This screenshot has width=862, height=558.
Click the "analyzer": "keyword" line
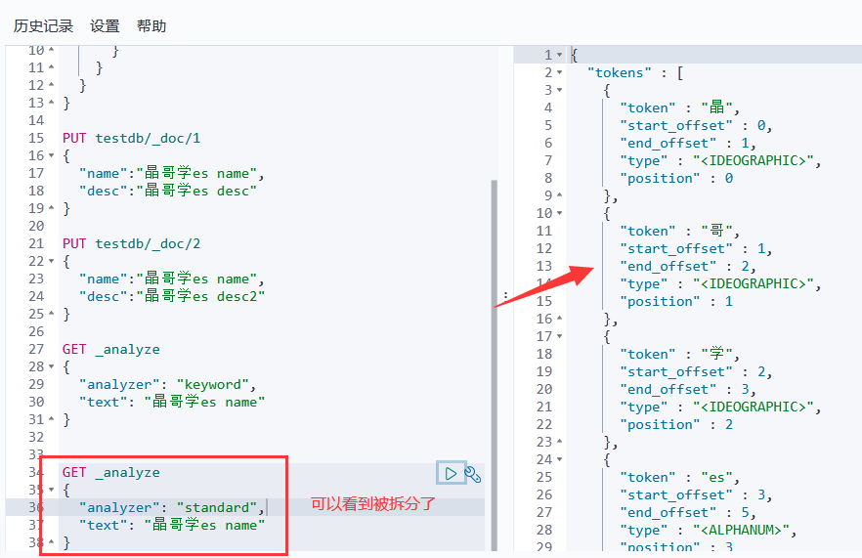click(x=167, y=385)
